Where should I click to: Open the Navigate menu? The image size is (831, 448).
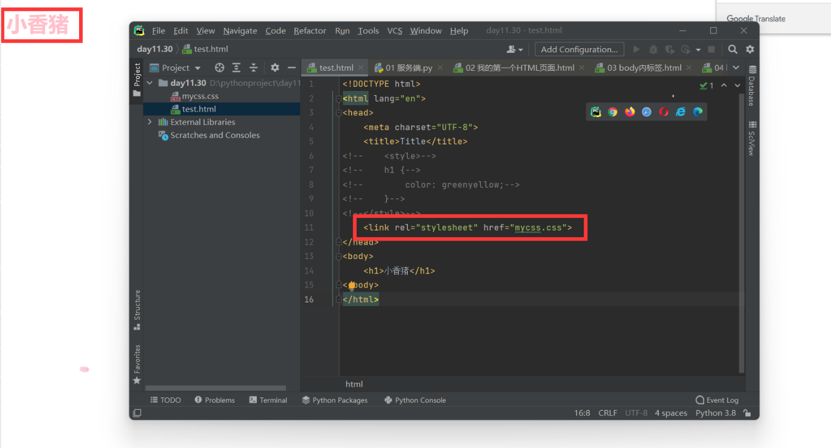click(x=240, y=31)
